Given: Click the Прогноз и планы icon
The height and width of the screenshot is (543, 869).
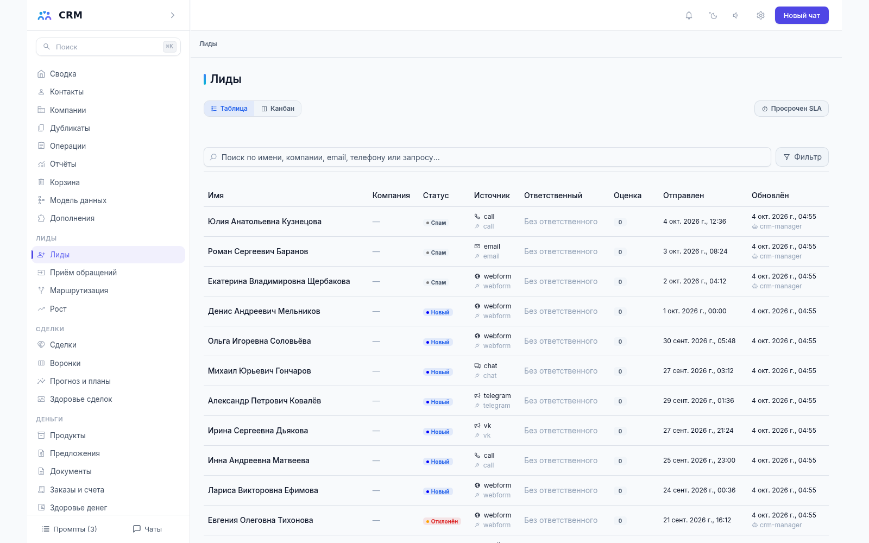Looking at the screenshot, I should [x=41, y=381].
